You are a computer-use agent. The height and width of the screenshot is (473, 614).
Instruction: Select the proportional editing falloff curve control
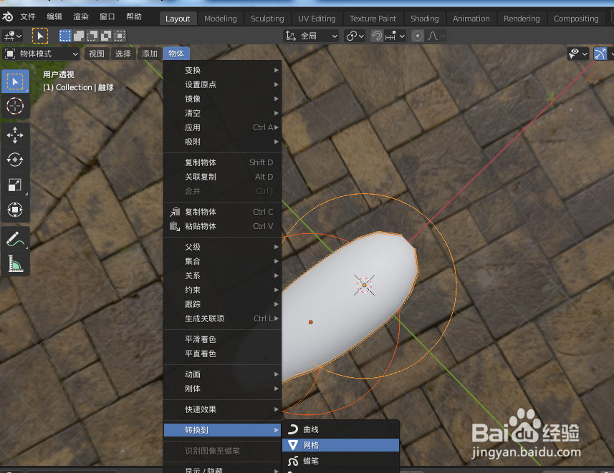tap(434, 34)
